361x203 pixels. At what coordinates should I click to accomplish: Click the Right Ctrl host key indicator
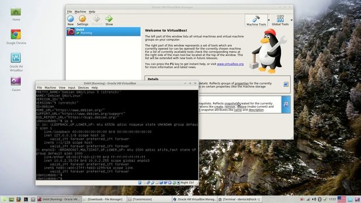point(187,183)
